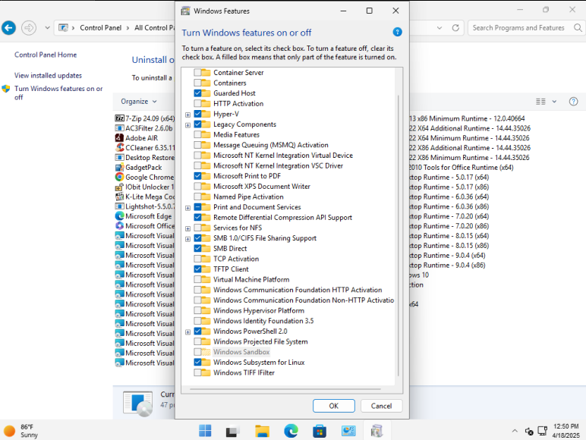586x440 pixels.
Task: Change the view layout icon
Action: point(540,101)
